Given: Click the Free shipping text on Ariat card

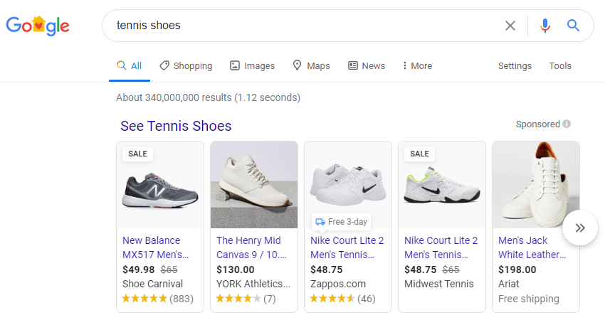Looking at the screenshot, I should (529, 299).
